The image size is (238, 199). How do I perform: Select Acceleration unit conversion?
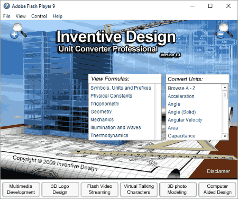[x=181, y=96]
